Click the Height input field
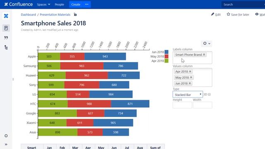The image size is (265, 149). point(182,105)
